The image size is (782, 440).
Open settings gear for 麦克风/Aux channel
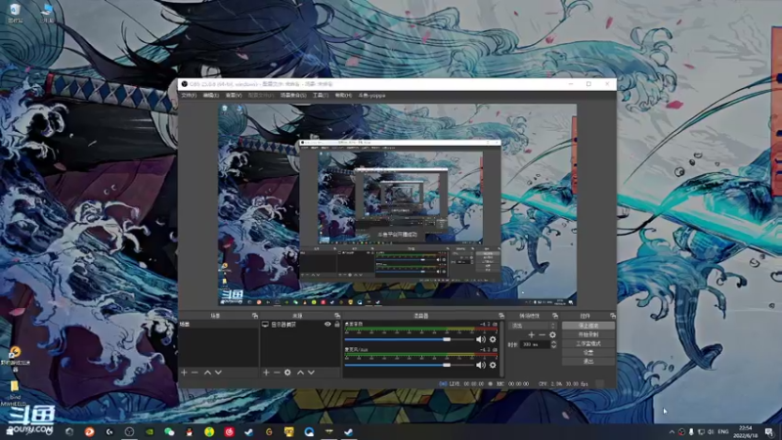tap(493, 365)
